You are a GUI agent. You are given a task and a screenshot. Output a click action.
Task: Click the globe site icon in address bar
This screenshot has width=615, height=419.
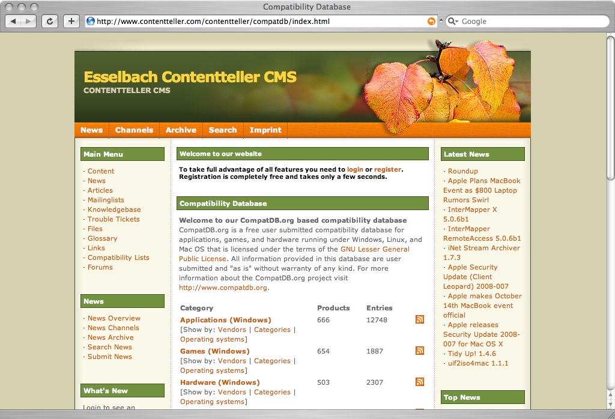tap(91, 21)
